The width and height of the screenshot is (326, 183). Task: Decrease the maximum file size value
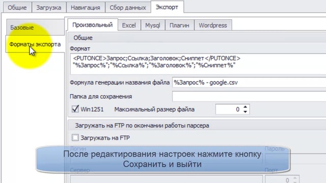coord(246,112)
